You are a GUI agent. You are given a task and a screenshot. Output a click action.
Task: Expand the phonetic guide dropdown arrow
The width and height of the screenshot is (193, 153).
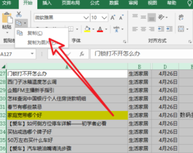[122, 29]
